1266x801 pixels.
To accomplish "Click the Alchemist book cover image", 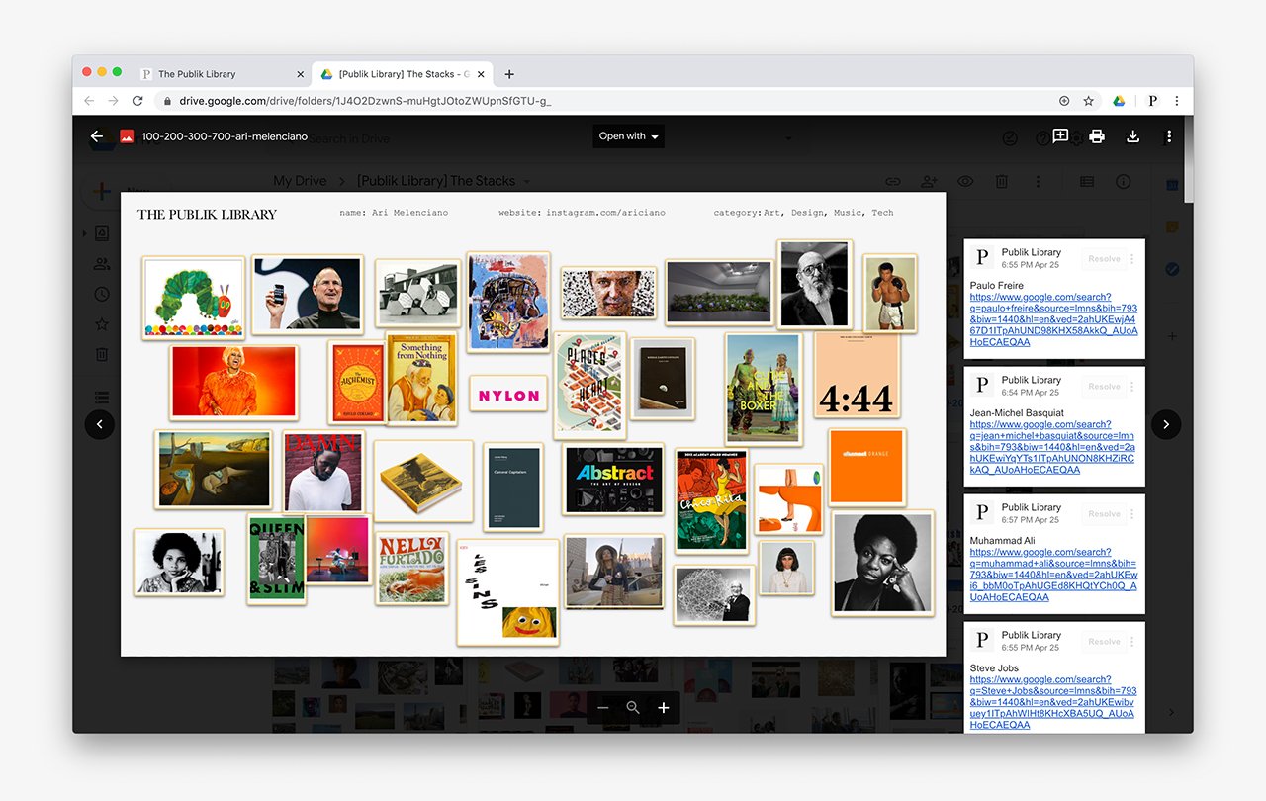I will pos(358,382).
